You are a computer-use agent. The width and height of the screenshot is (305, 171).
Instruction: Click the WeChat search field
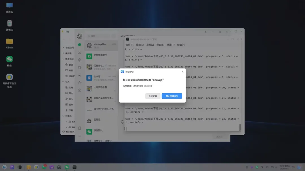point(99,36)
